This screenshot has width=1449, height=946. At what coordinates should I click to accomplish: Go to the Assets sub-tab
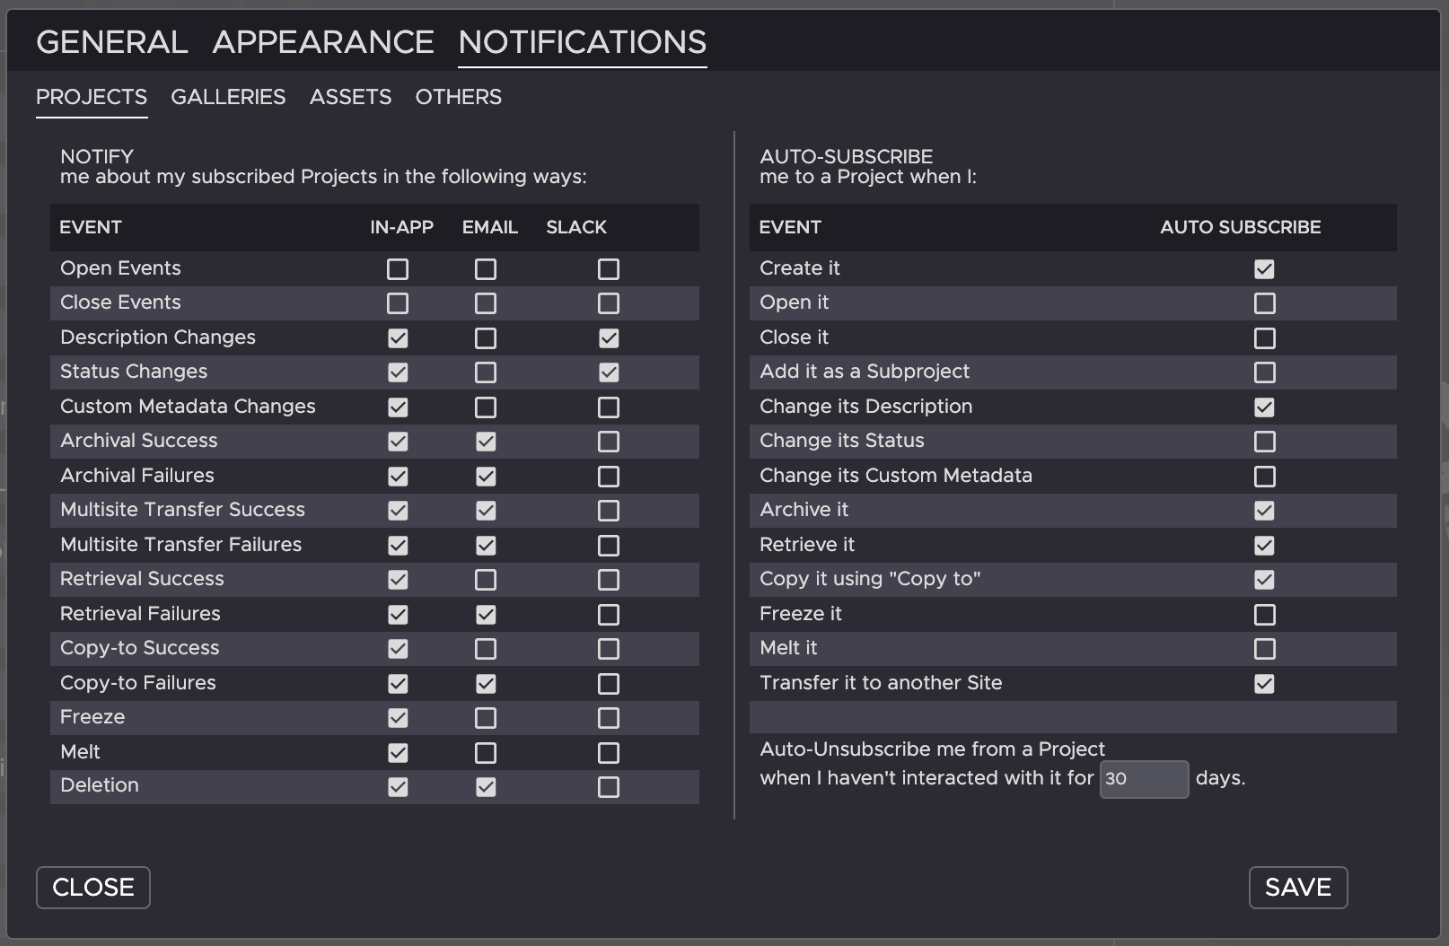click(x=350, y=97)
